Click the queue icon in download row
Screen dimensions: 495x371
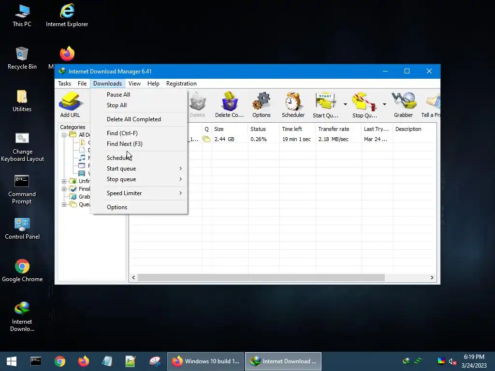click(x=206, y=139)
